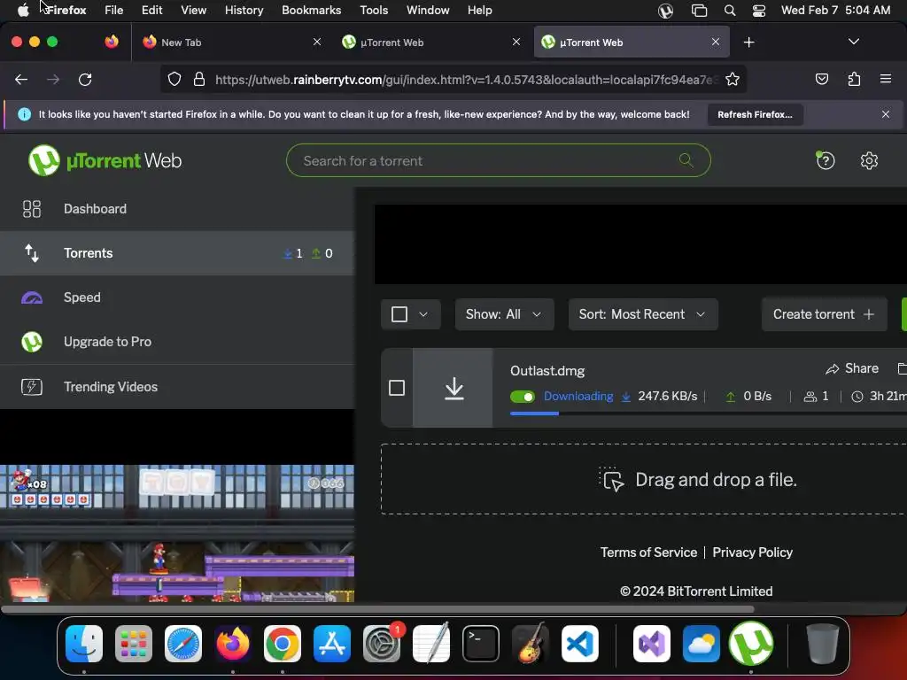The width and height of the screenshot is (907, 680).
Task: Open macOS Spotlight search in menu bar
Action: [x=730, y=11]
